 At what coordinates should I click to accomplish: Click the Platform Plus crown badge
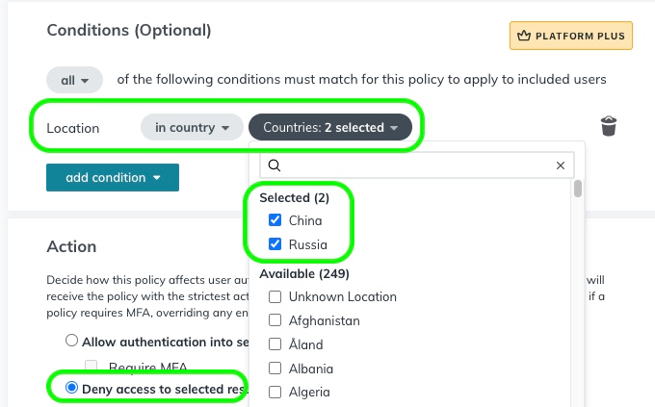coord(571,37)
